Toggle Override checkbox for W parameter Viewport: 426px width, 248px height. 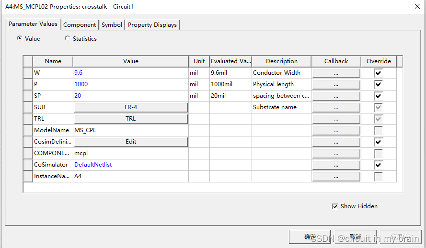coord(379,73)
